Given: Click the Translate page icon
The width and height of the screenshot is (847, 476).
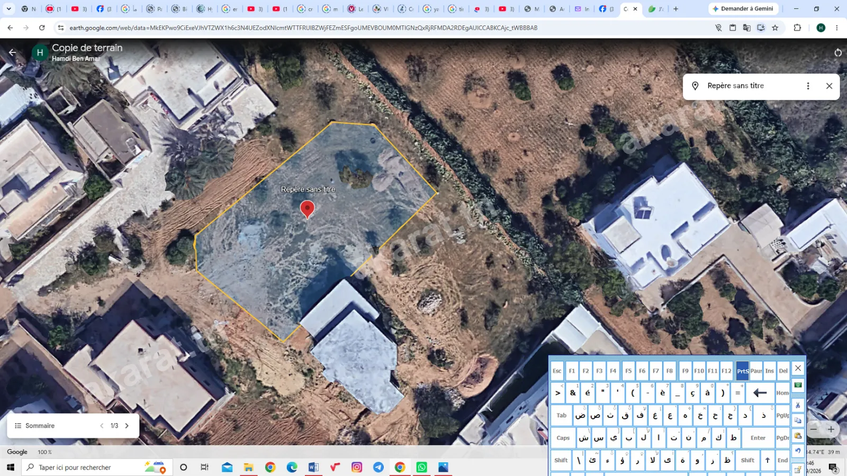Looking at the screenshot, I should (x=746, y=28).
